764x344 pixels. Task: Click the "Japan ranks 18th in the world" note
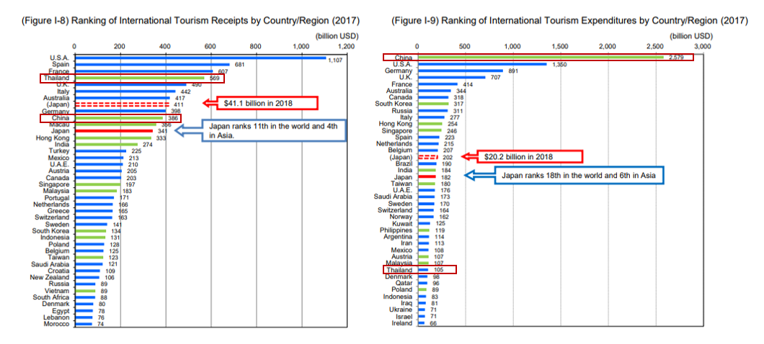(580, 174)
